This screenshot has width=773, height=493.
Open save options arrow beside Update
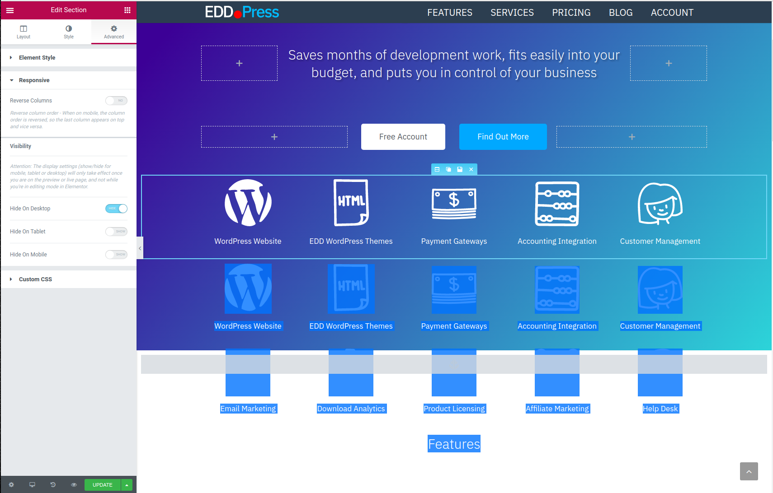coord(127,485)
